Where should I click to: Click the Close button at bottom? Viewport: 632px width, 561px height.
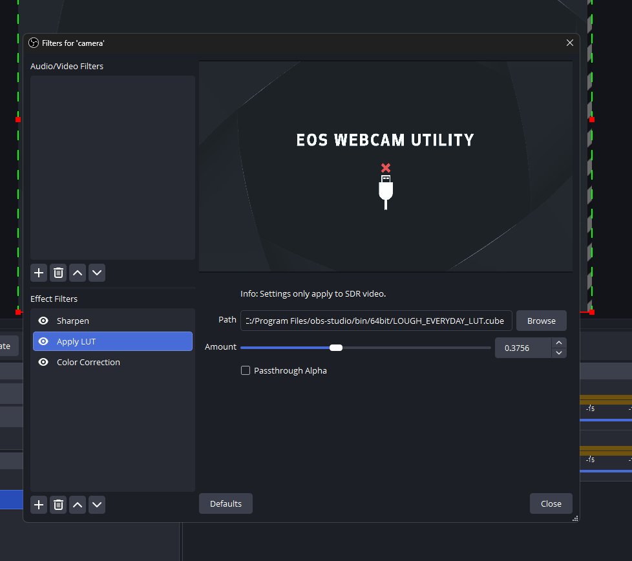click(551, 503)
